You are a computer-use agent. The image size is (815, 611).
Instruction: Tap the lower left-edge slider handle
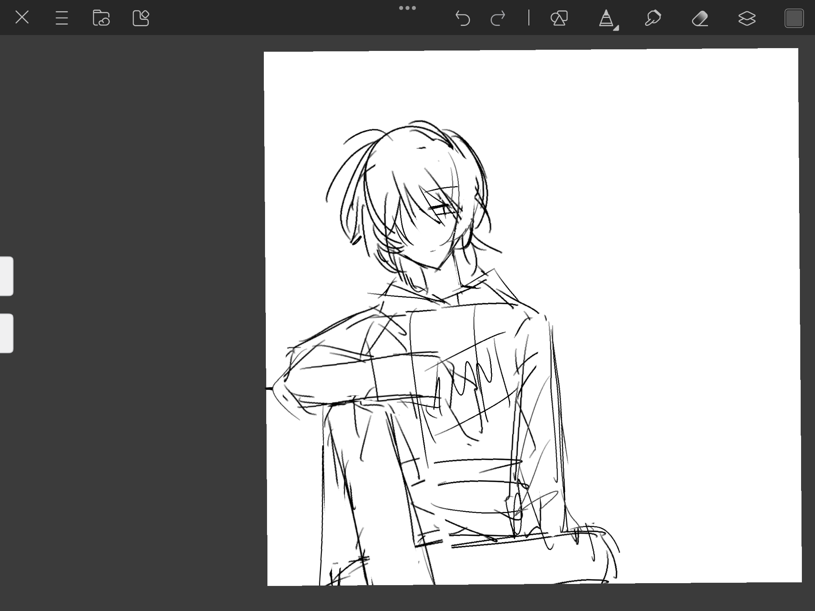click(6, 333)
